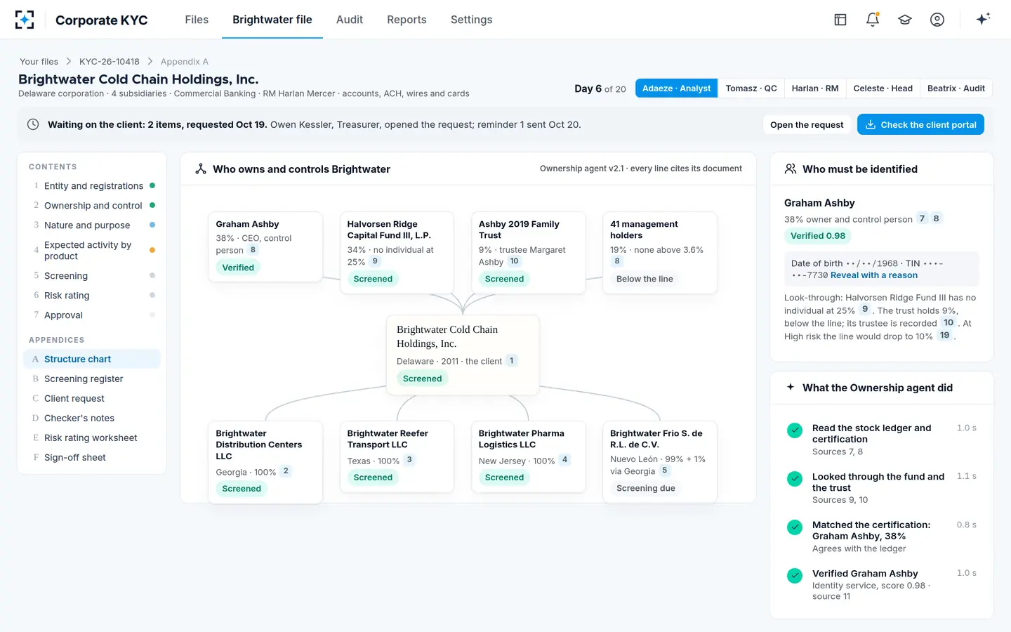Select the Beatrix · Audit role
This screenshot has width=1011, height=632.
click(x=956, y=88)
